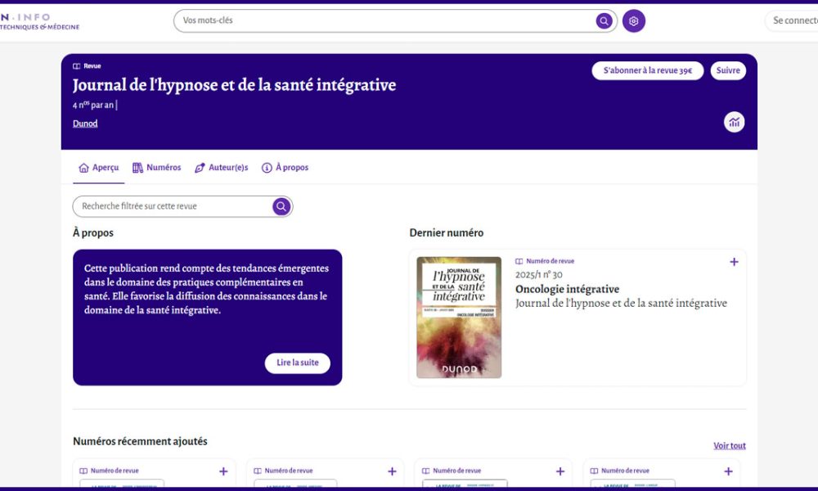Click the plus icon on the last recent issue card
The width and height of the screenshot is (818, 491).
pos(727,471)
